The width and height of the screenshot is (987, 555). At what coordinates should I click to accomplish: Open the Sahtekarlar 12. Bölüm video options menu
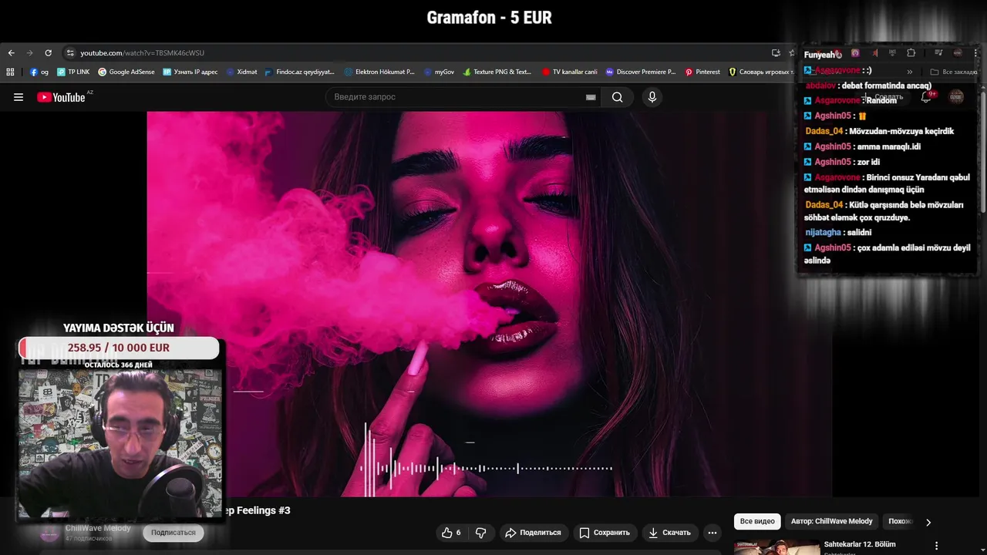coord(937,546)
